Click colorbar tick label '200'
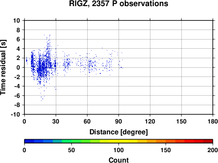 213,150
